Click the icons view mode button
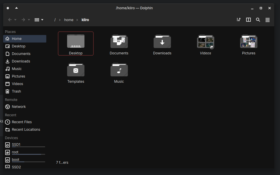 (x=37, y=20)
